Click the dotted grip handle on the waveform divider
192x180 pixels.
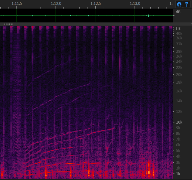coord(8,24)
